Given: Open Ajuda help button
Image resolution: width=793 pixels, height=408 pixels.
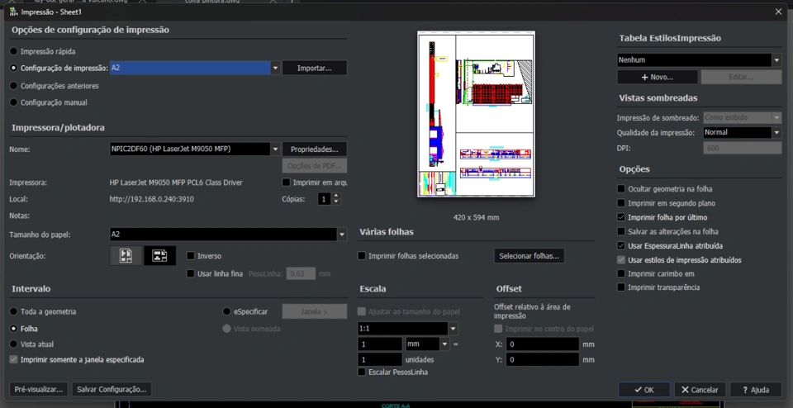Looking at the screenshot, I should (x=756, y=390).
